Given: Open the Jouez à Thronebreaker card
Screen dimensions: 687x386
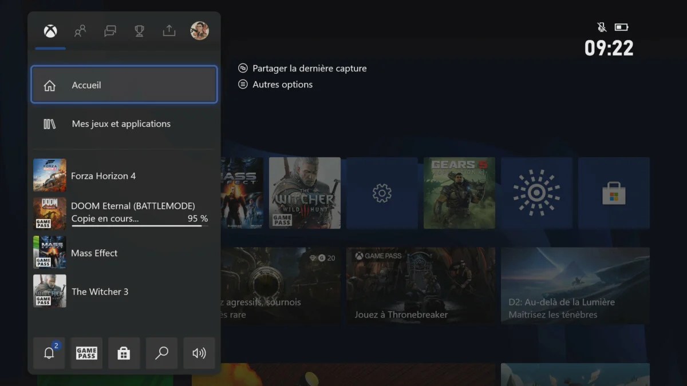Looking at the screenshot, I should pyautogui.click(x=421, y=285).
